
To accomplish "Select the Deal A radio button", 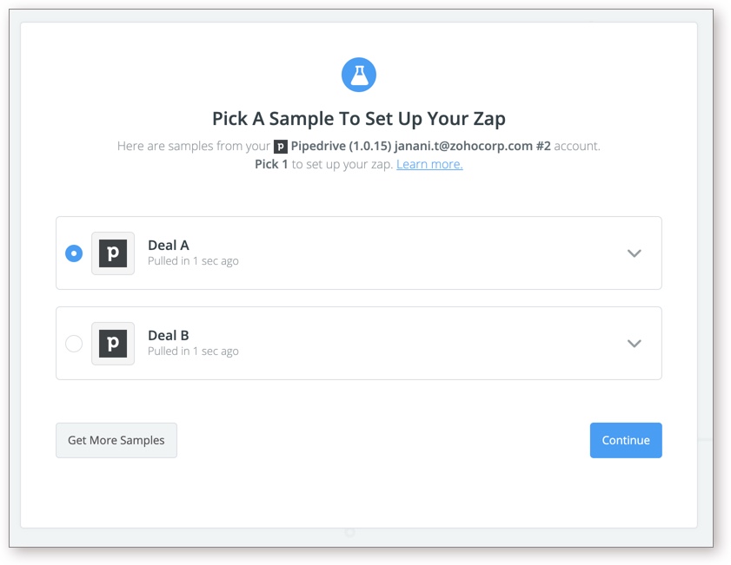I will tap(74, 253).
